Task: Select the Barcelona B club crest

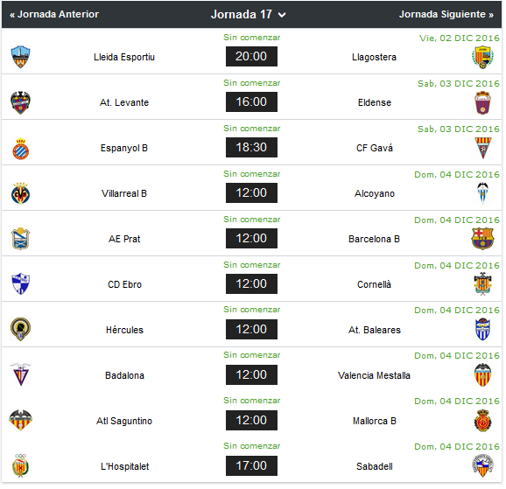Action: tap(482, 239)
